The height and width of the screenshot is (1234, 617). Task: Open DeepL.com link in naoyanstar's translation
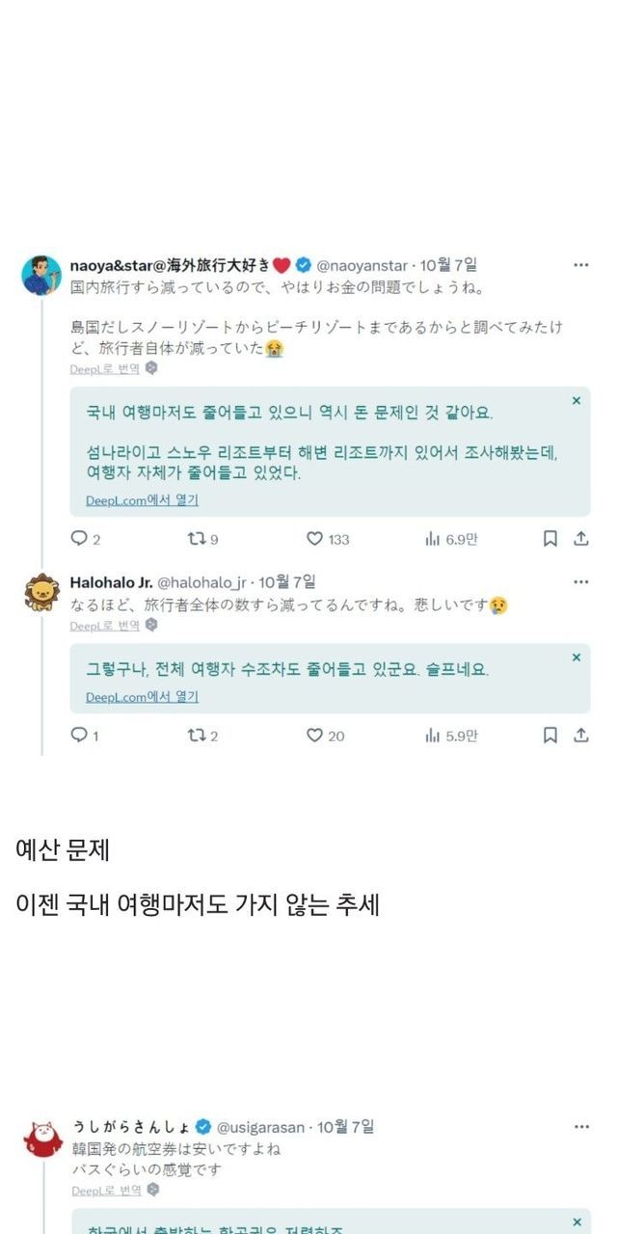click(142, 500)
